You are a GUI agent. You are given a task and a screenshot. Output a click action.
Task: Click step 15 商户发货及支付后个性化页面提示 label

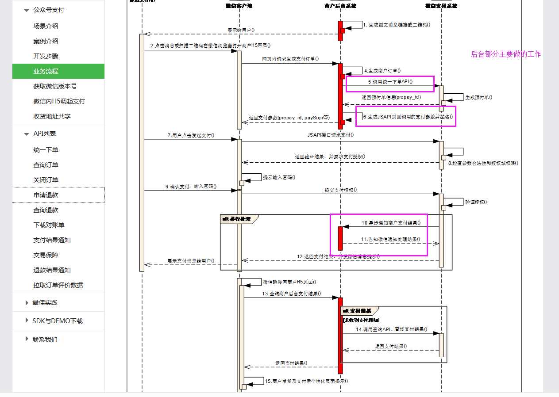306,381
